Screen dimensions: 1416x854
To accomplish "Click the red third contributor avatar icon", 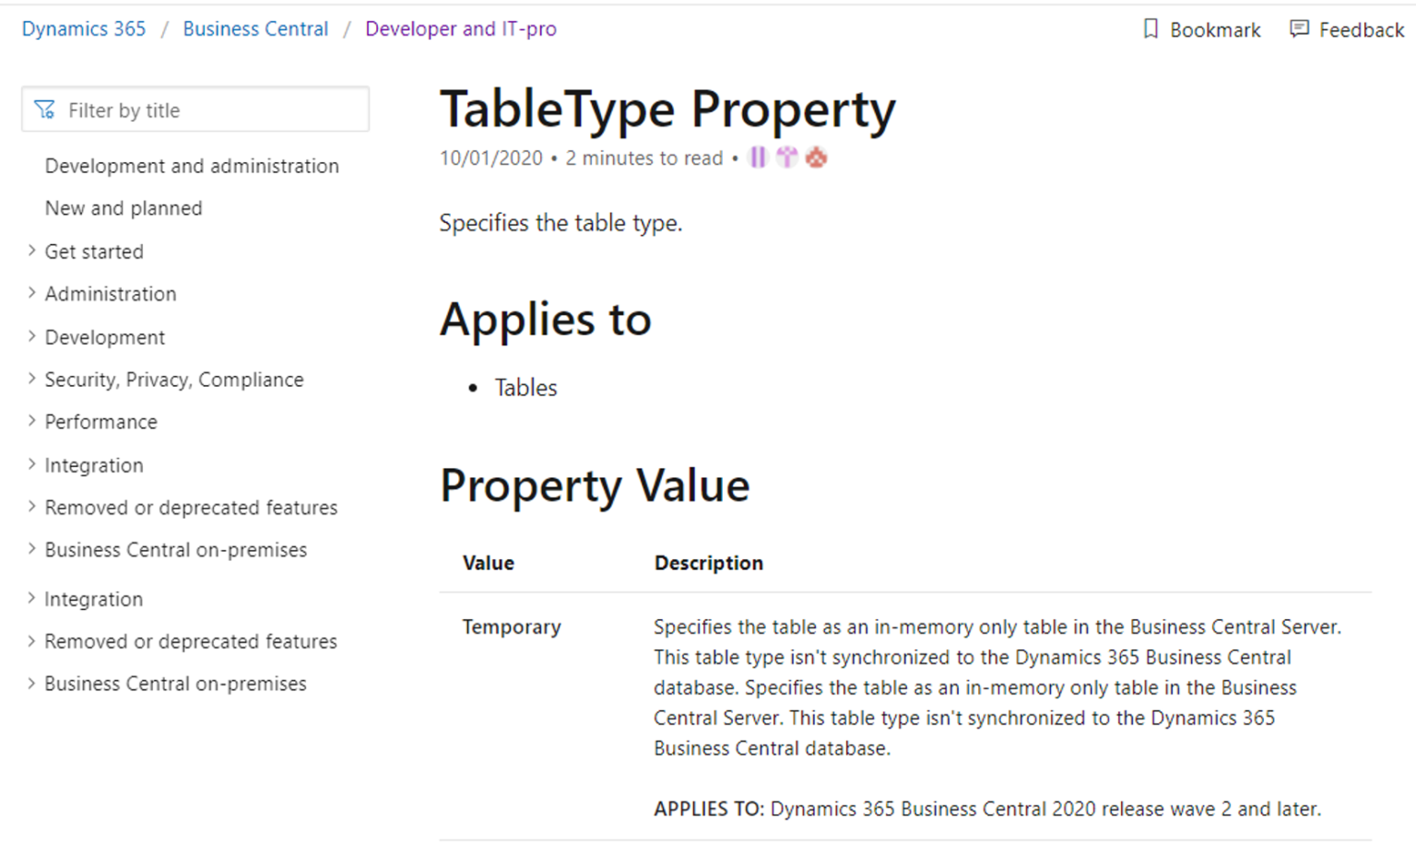I will point(817,157).
